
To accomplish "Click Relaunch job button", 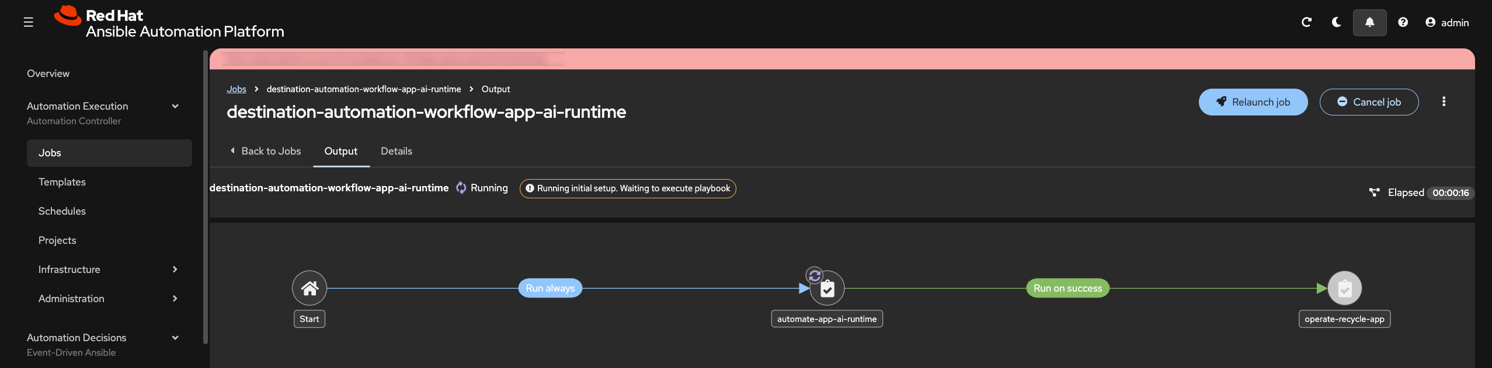I will point(1253,102).
